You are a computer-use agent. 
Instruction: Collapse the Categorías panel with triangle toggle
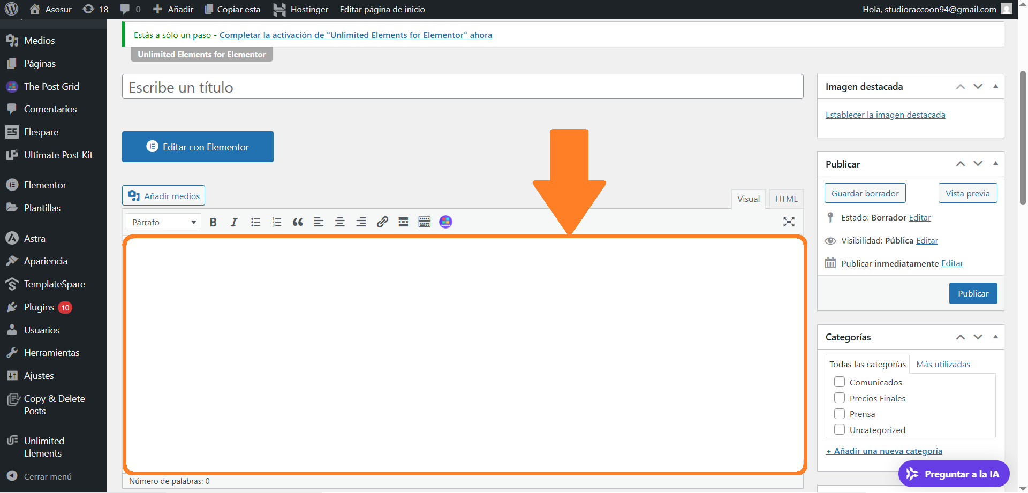pyautogui.click(x=995, y=337)
